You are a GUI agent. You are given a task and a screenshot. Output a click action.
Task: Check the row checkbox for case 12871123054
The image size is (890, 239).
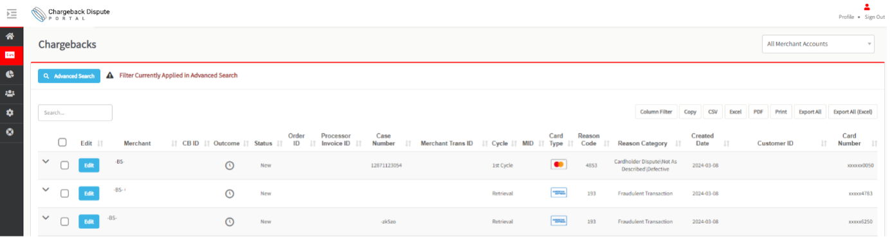(64, 165)
